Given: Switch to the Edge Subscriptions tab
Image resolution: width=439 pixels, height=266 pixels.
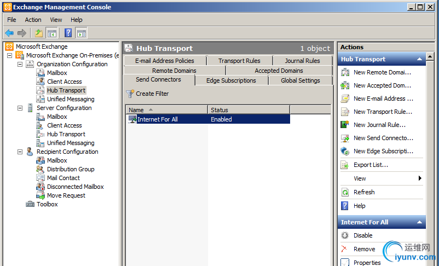Looking at the screenshot, I should click(231, 80).
